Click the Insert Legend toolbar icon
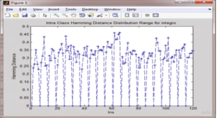Image resolution: width=217 pixels, height=118 pixels. (135, 15)
